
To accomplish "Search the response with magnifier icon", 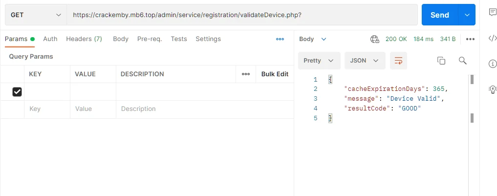I will 462,61.
